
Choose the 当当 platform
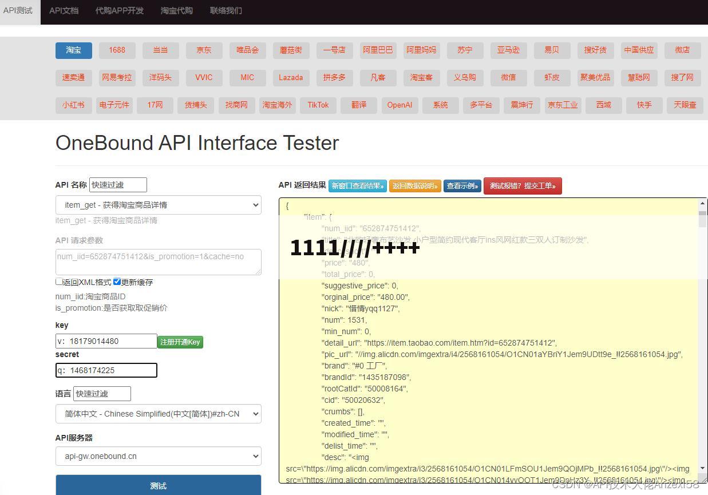click(x=161, y=50)
